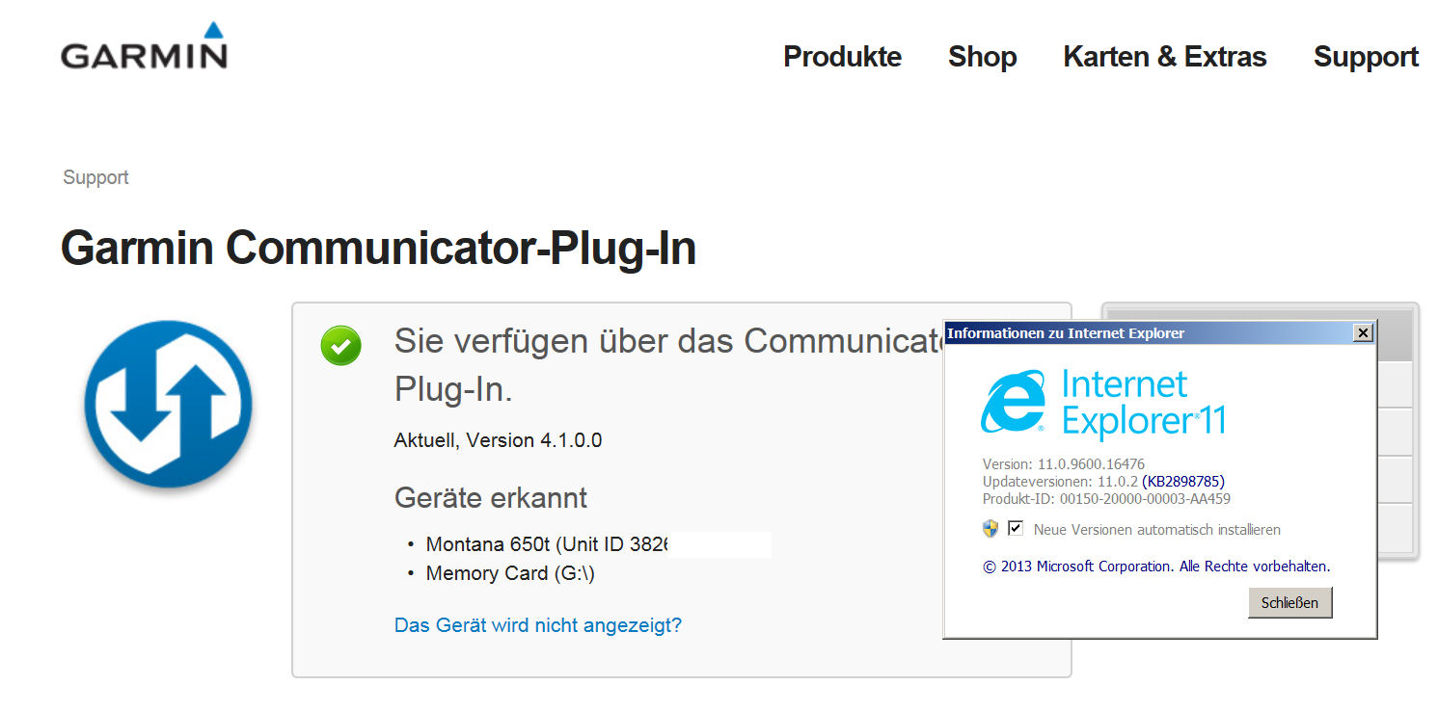The width and height of the screenshot is (1438, 712).
Task: Click the green checkmark status icon
Action: 341,345
